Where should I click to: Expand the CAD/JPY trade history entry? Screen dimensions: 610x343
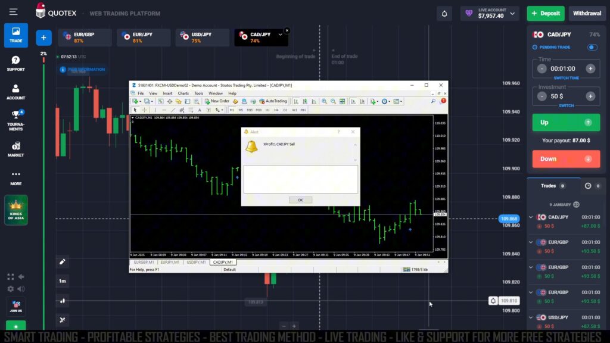tap(531, 217)
